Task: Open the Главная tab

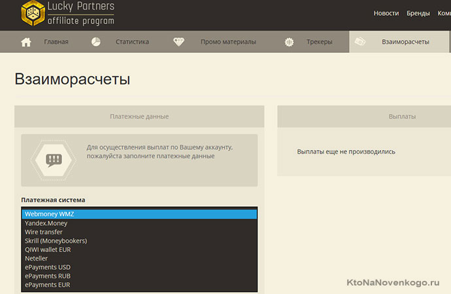Action: [56, 42]
